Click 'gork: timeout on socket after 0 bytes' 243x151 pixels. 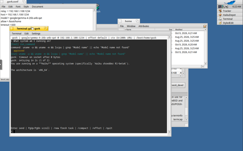click(x=36, y=57)
